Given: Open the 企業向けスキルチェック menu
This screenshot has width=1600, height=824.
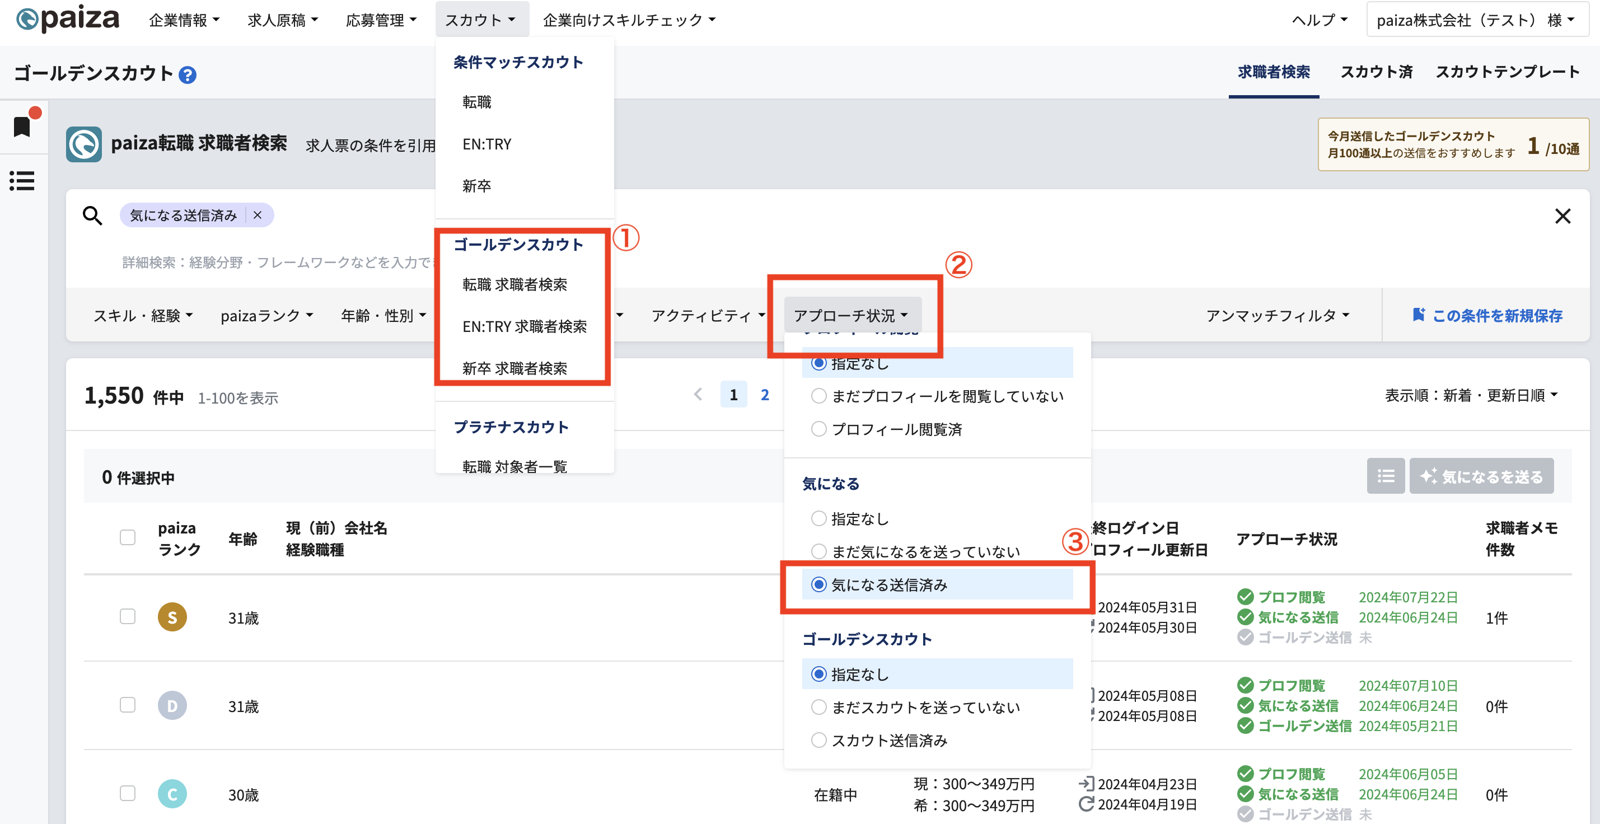Looking at the screenshot, I should pos(629,20).
